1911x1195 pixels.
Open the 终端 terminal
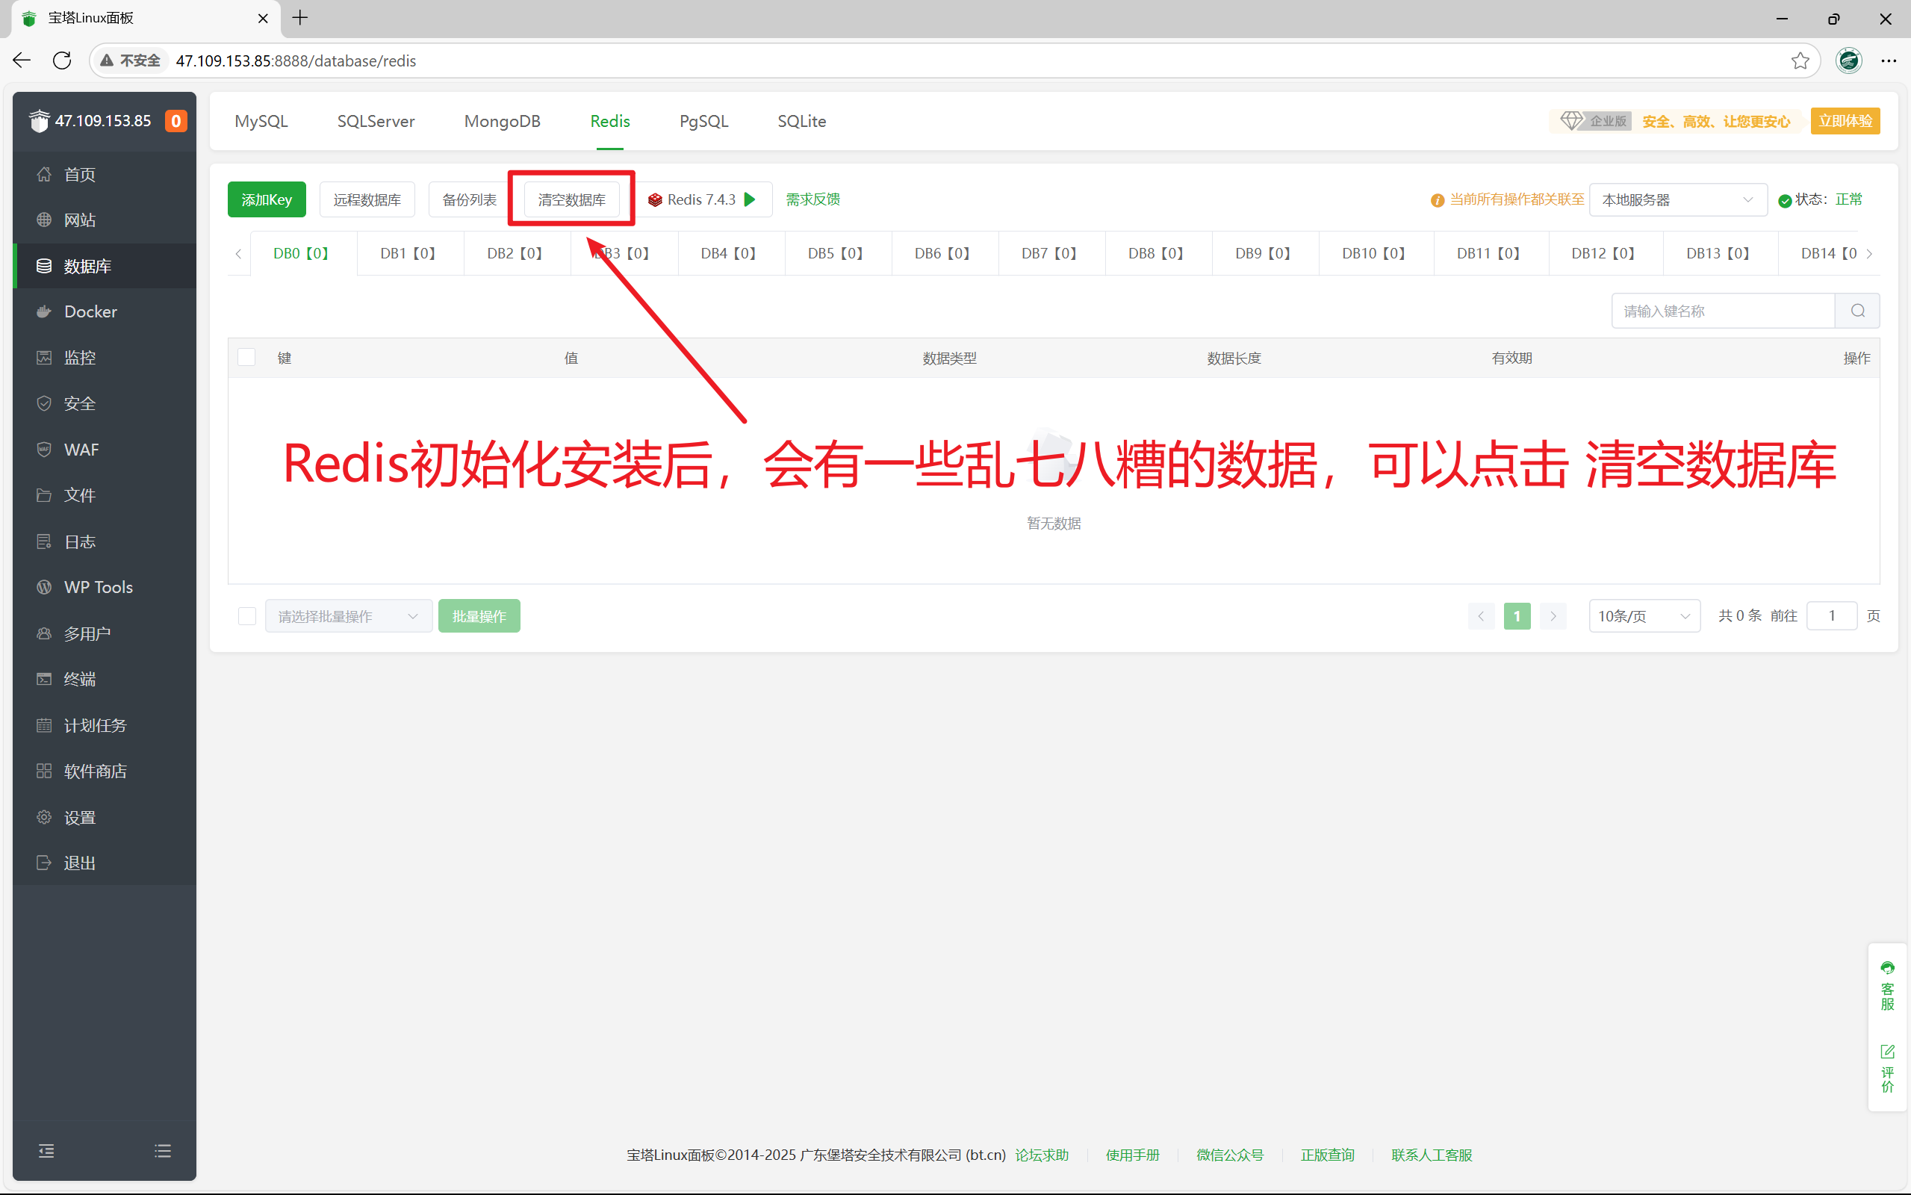(x=79, y=679)
